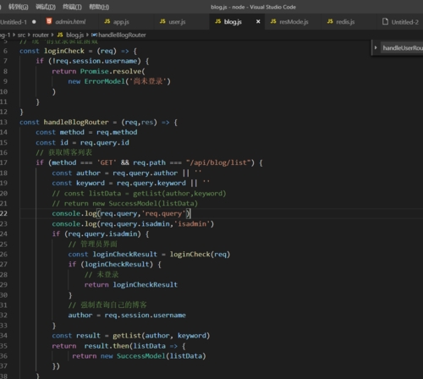Click the JS icon in the breadcrumb
This screenshot has height=379, width=423.
60,35
